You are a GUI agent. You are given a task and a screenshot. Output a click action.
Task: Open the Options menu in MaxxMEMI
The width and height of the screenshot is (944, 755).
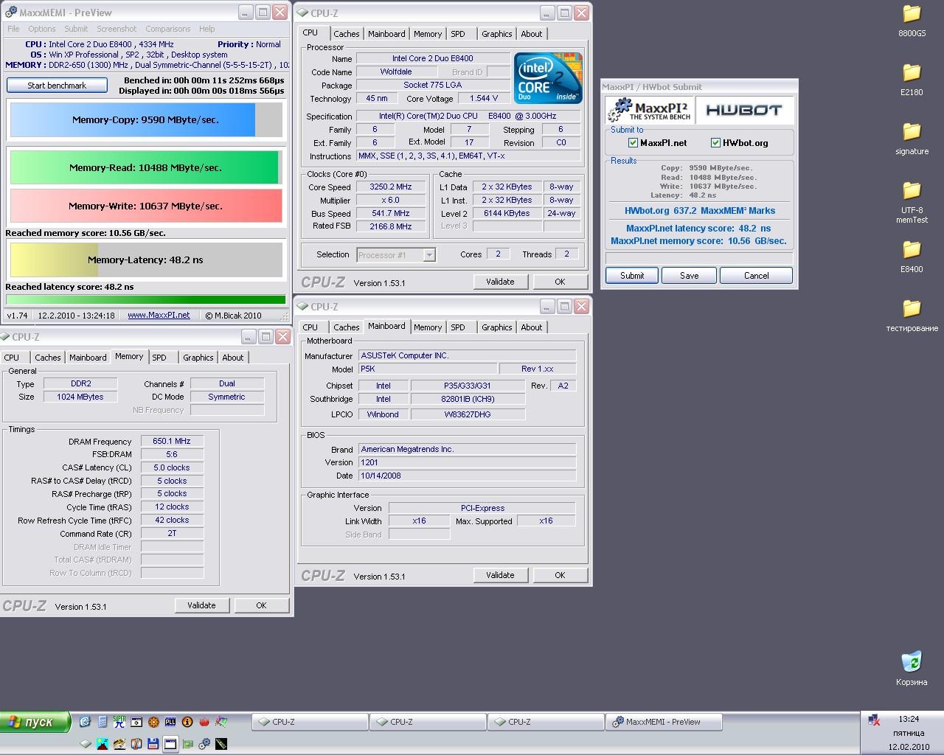[x=42, y=29]
